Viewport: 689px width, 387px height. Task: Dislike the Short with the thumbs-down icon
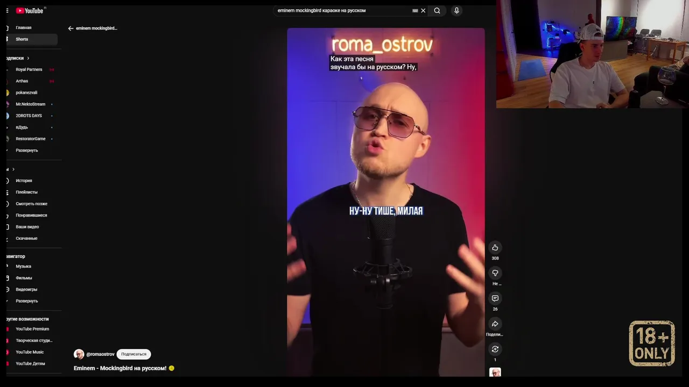495,273
